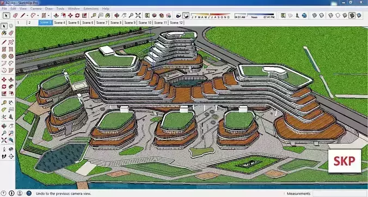Open the Camera menu
The height and width of the screenshot is (197, 368).
(x=36, y=9)
